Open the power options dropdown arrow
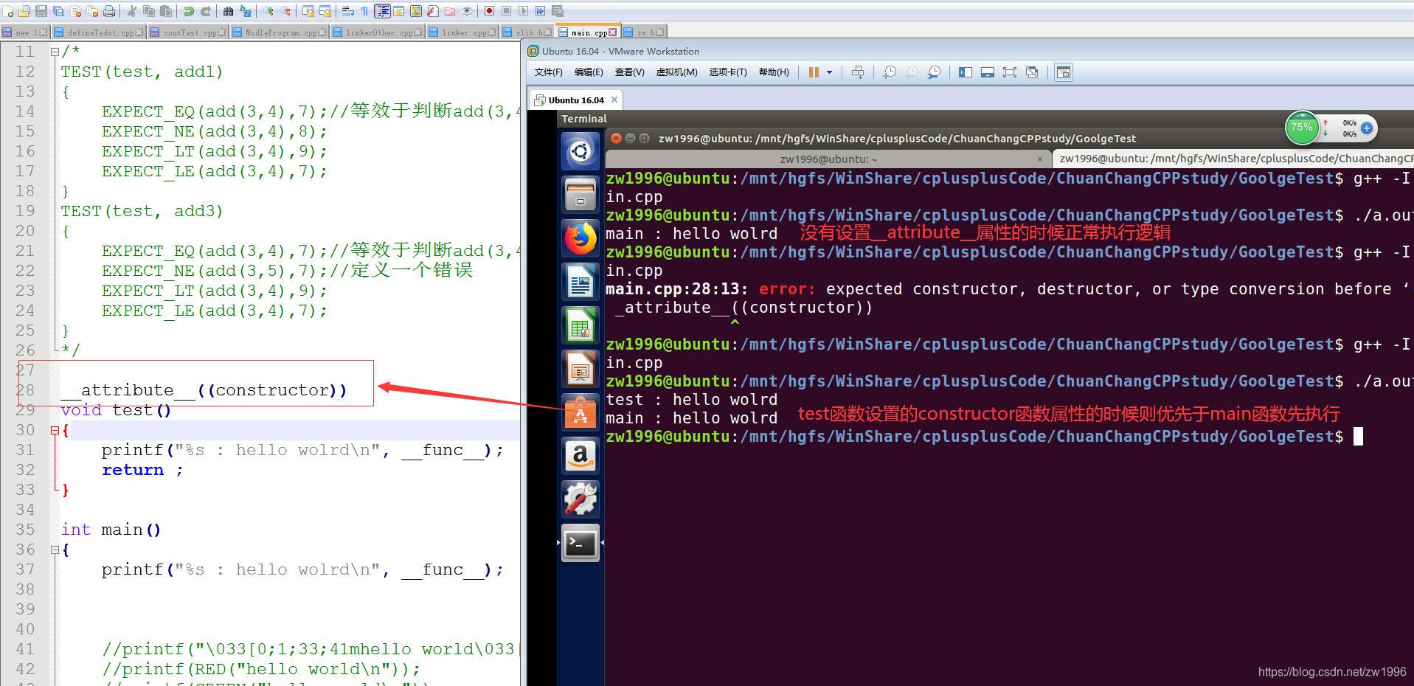 829,72
